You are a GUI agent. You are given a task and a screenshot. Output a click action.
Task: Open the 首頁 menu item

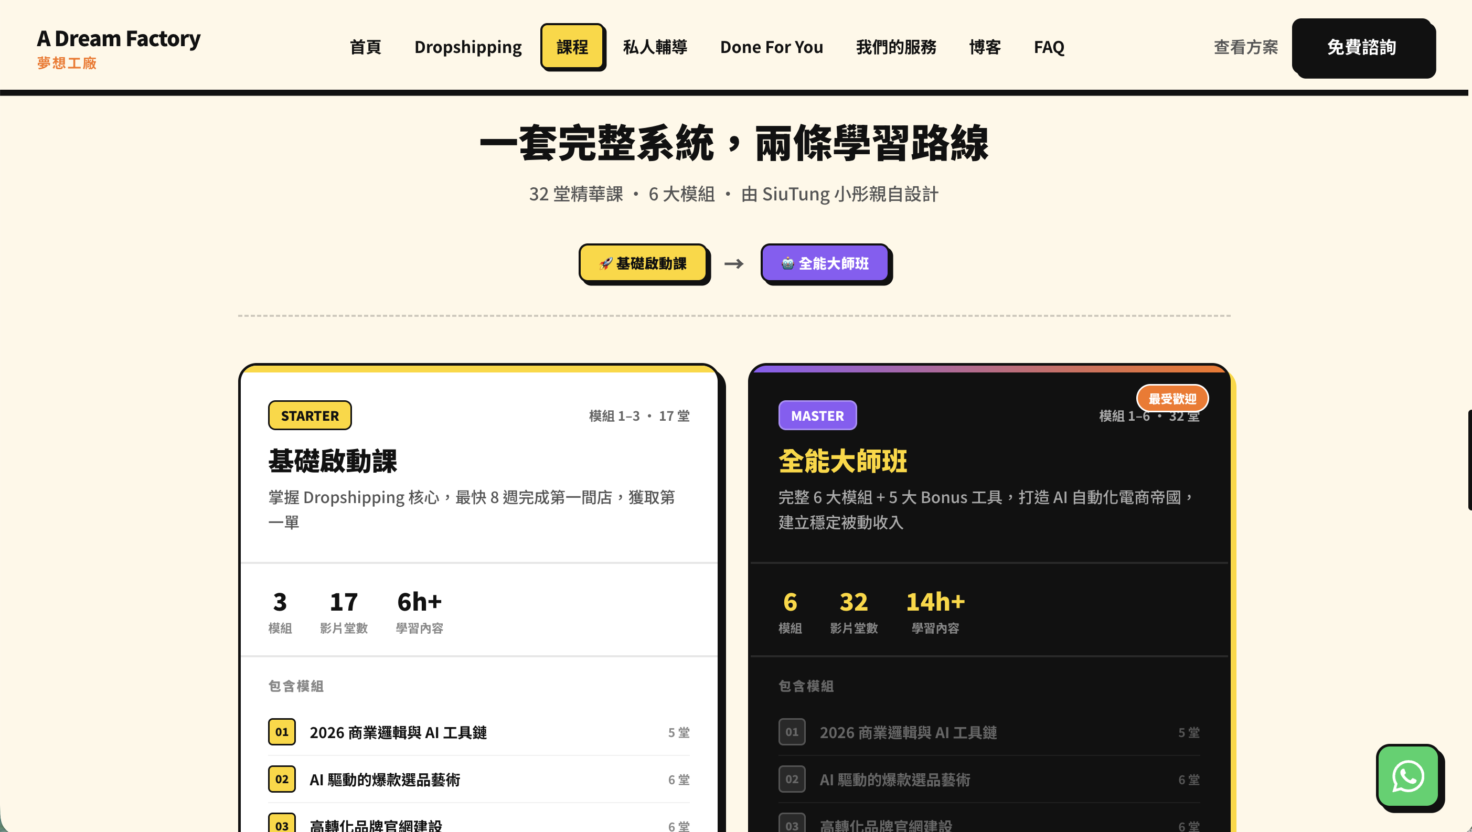coord(365,47)
